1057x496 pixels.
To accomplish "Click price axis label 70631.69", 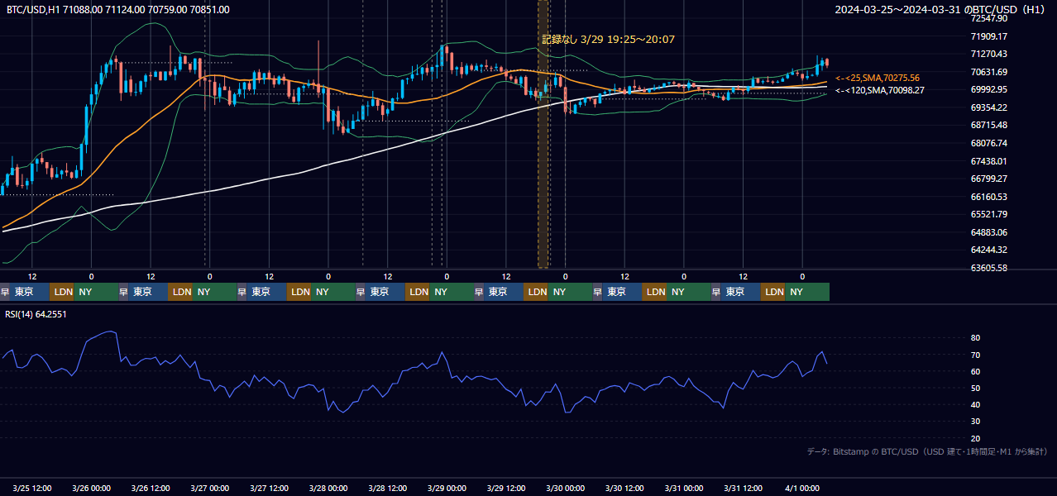I will click(x=989, y=72).
